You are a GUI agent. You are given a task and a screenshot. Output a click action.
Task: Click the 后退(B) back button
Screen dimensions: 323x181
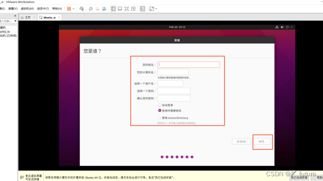pyautogui.click(x=241, y=141)
